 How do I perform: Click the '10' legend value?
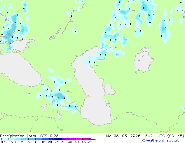(x=36, y=142)
